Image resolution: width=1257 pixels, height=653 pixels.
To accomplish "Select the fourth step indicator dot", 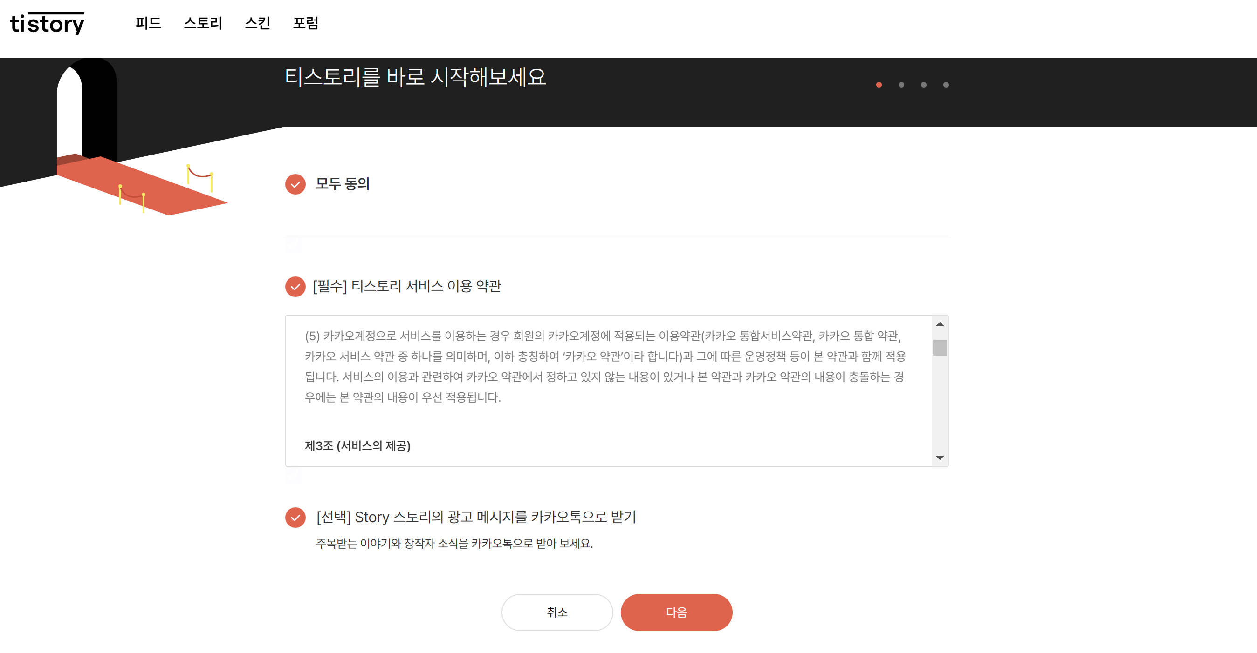I will click(946, 85).
